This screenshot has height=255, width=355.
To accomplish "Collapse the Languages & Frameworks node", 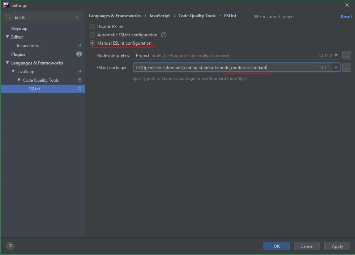I will pos(8,63).
